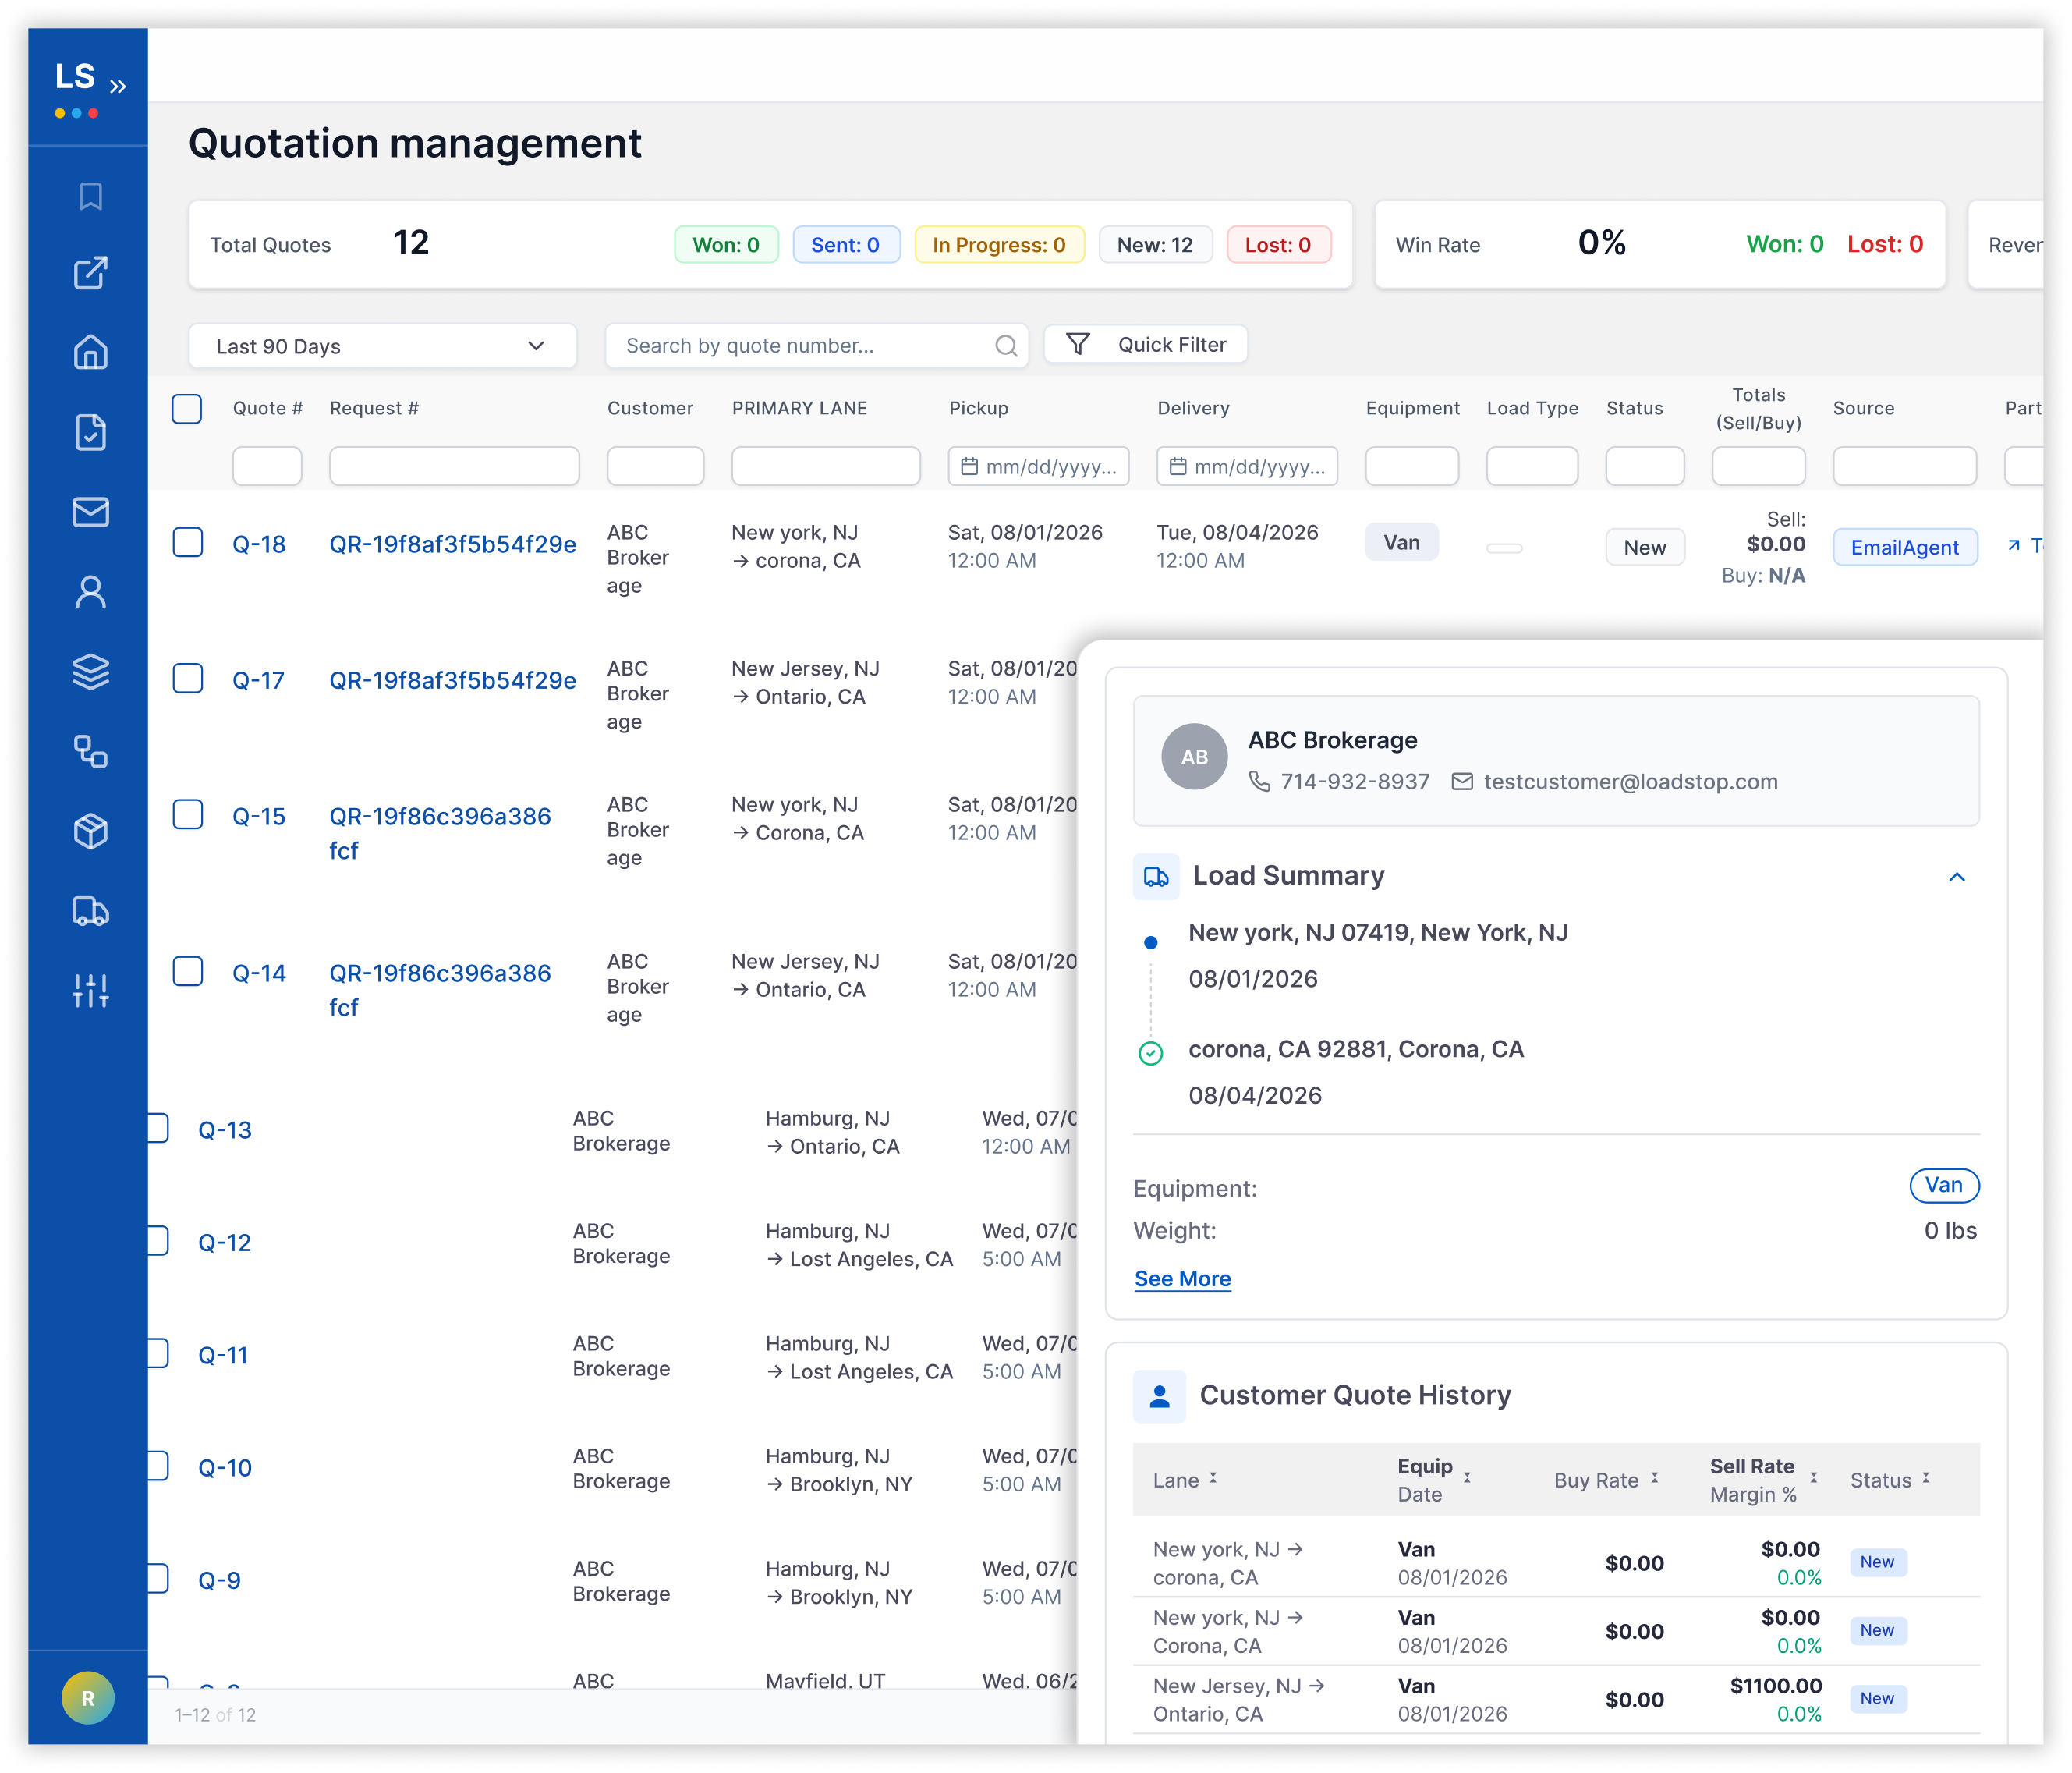Click the Delivery date filter field

tap(1247, 466)
